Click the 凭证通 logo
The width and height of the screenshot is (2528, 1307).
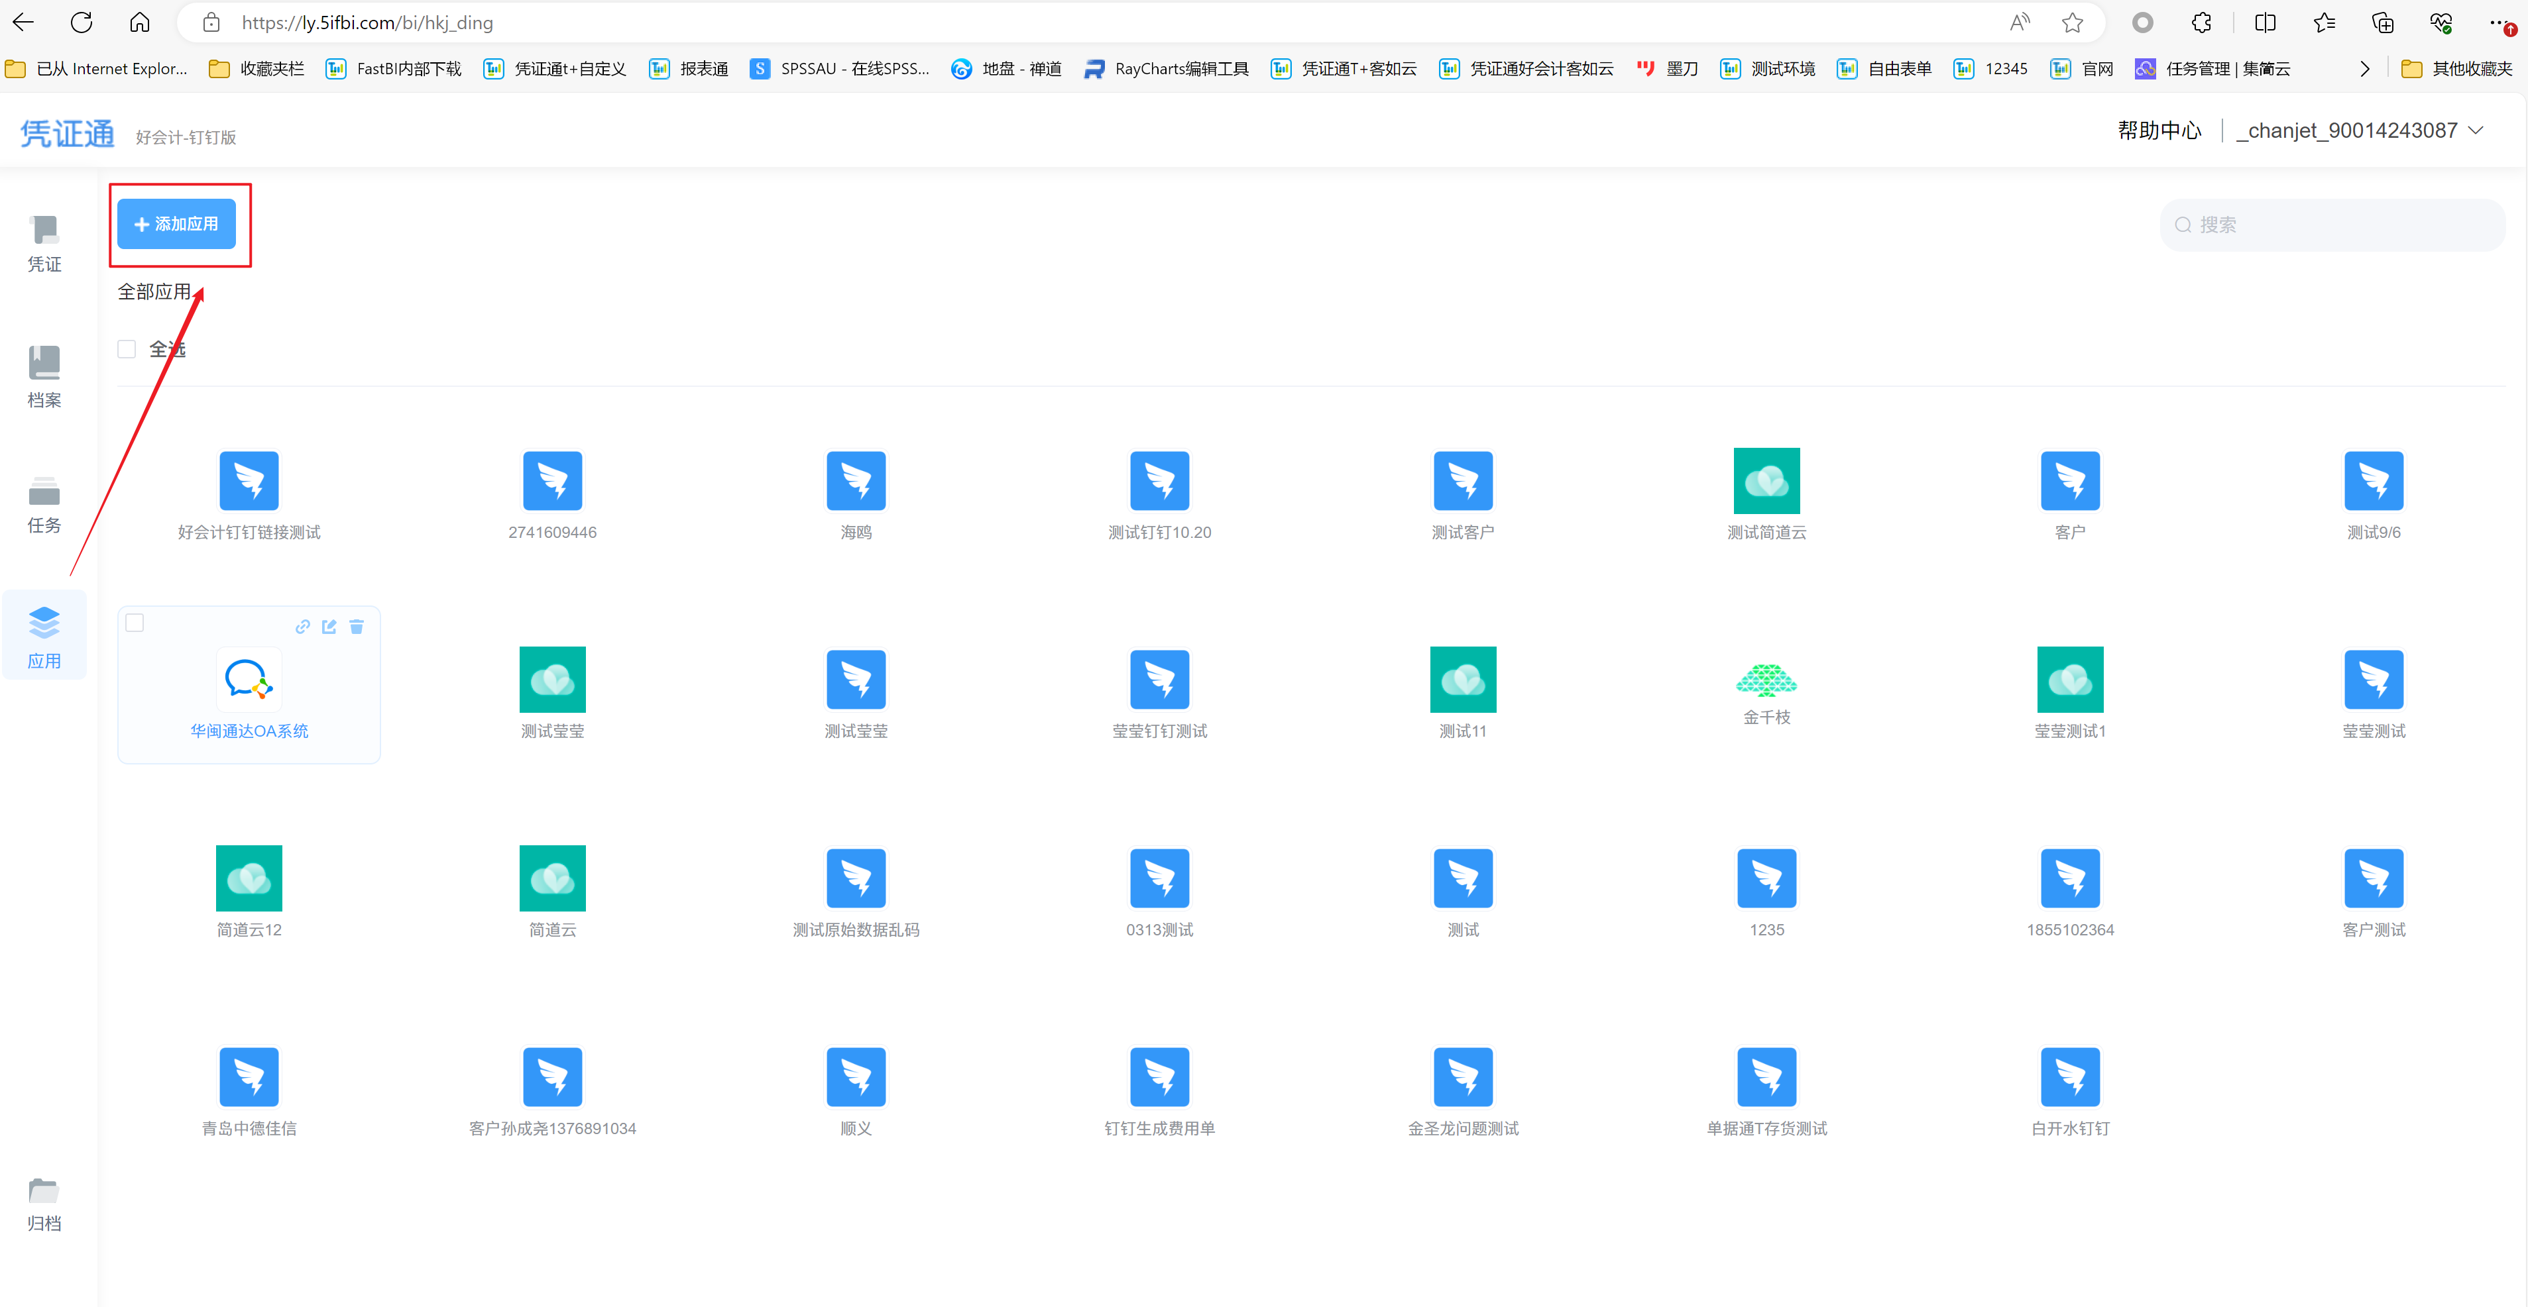point(68,133)
